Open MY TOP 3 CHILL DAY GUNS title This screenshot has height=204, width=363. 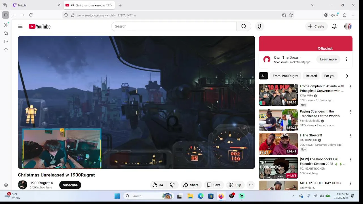point(321,183)
